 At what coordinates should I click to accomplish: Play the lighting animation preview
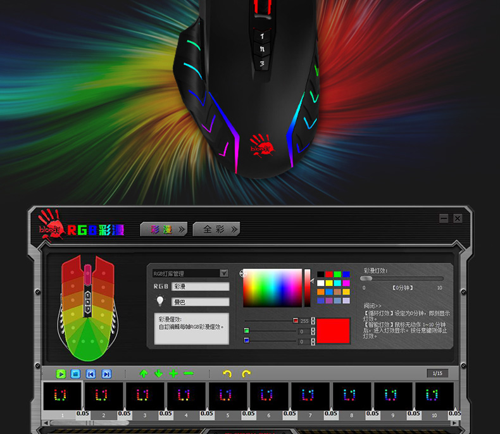click(x=61, y=374)
